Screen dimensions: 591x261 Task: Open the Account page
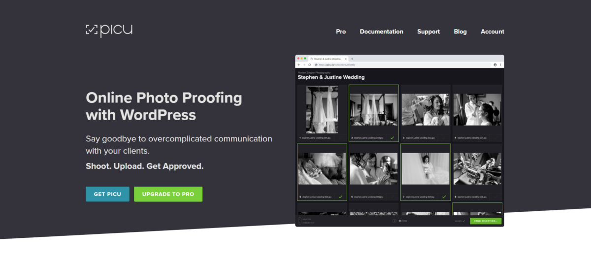pyautogui.click(x=492, y=32)
